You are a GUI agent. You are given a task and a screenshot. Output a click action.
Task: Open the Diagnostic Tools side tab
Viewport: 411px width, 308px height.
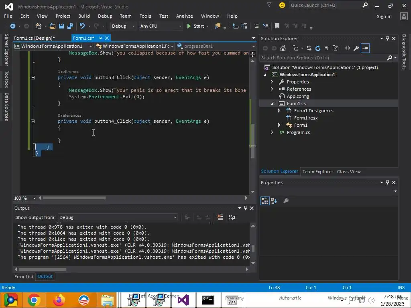pyautogui.click(x=404, y=52)
